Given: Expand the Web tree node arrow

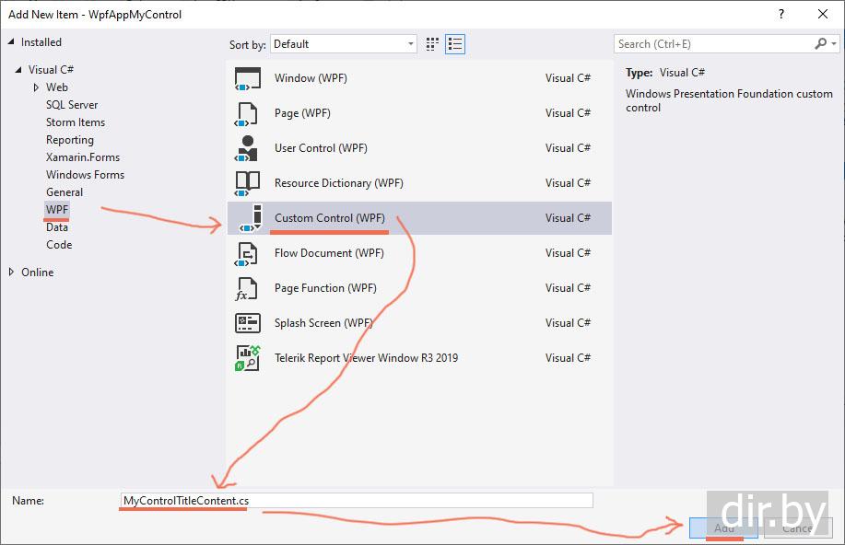Looking at the screenshot, I should coord(36,87).
